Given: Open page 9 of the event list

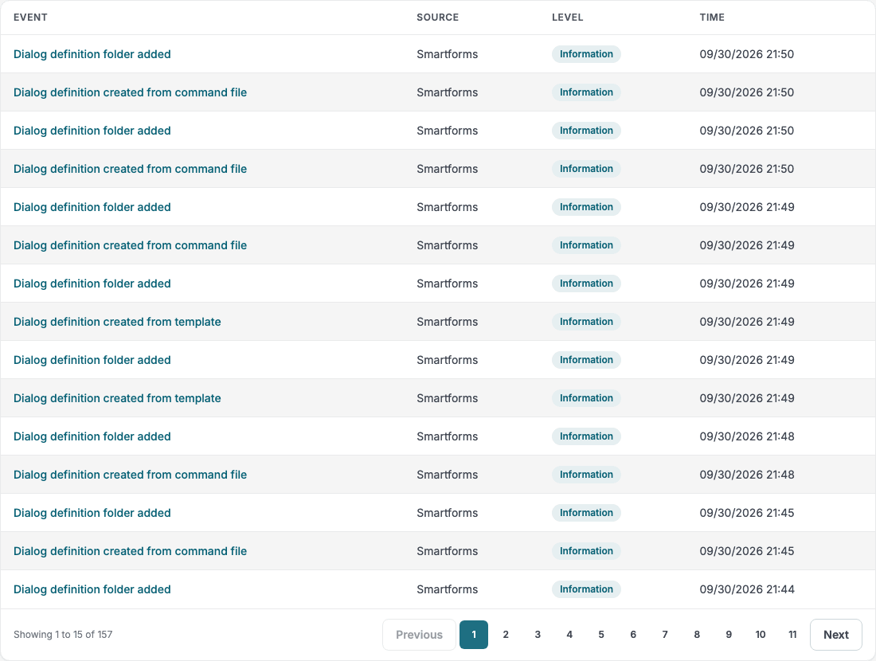Looking at the screenshot, I should [729, 634].
